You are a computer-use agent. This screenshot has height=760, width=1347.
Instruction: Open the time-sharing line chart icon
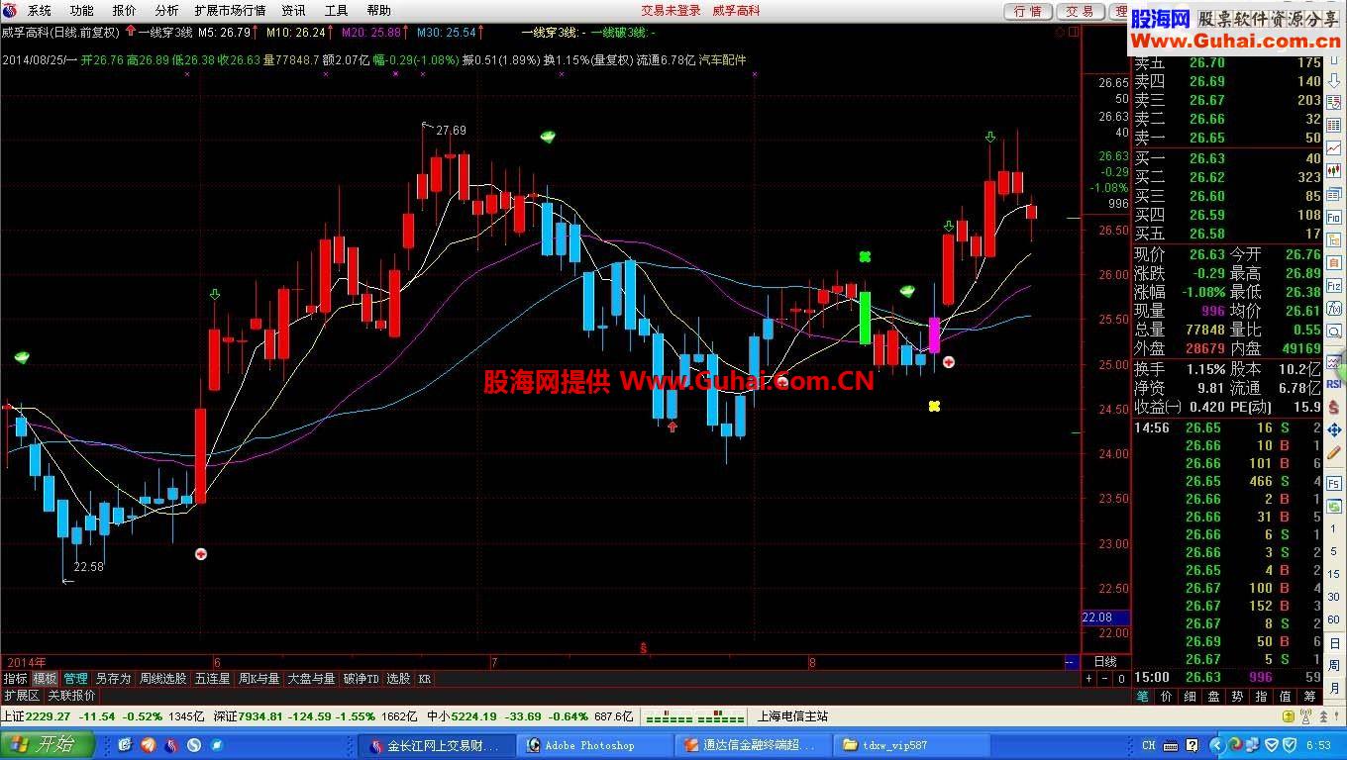click(1334, 147)
